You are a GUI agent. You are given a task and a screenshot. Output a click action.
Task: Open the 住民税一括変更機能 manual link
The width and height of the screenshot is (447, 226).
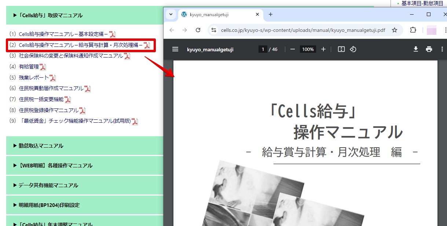pos(41,99)
